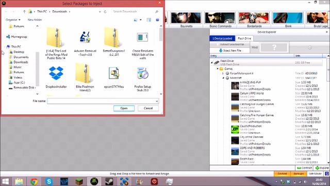Image resolution: width=330 pixels, height=186 pixels.
Task: Open the Docked tab at bottom
Action: click(x=282, y=174)
